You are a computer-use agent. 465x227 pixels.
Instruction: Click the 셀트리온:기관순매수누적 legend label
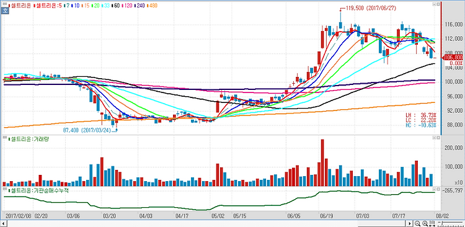pos(38,190)
